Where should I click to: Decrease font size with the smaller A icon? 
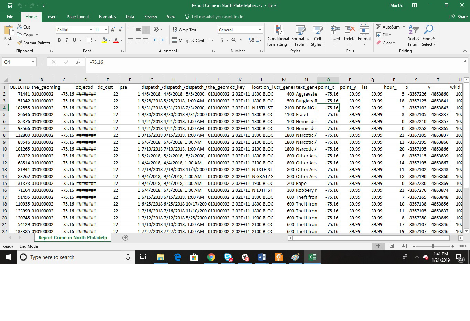(x=120, y=30)
